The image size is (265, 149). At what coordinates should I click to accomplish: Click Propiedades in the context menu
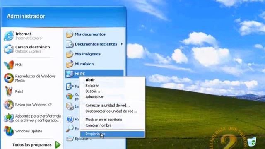(x=112, y=134)
